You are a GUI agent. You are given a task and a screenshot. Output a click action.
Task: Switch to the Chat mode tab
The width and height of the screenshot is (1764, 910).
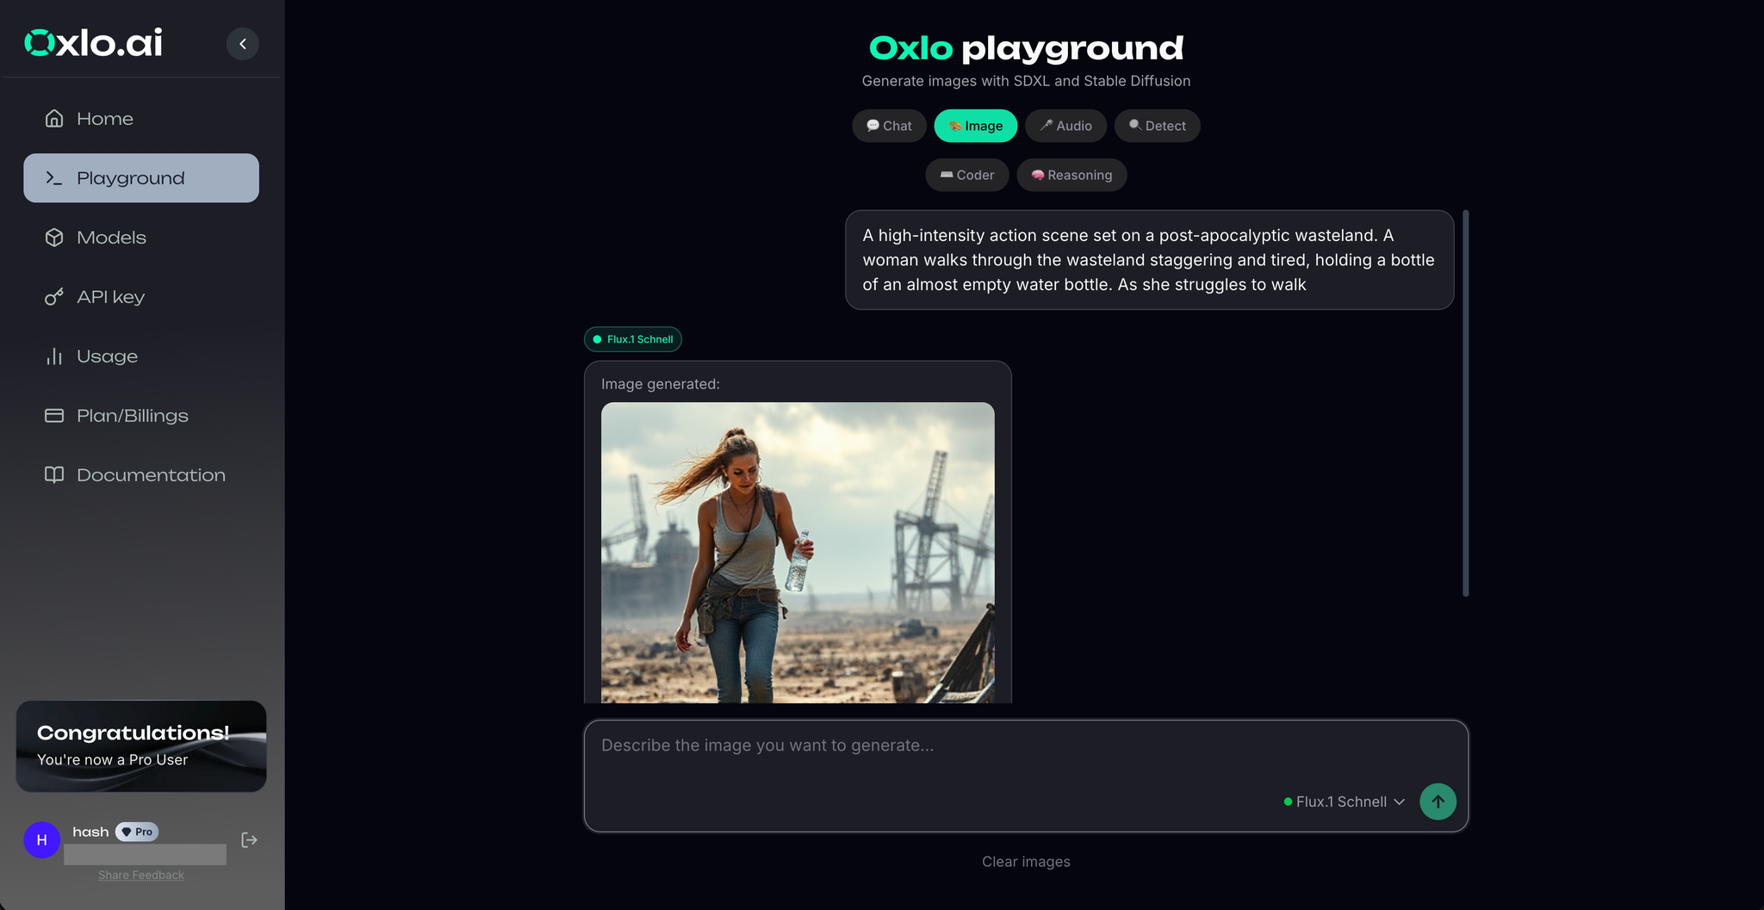click(889, 126)
